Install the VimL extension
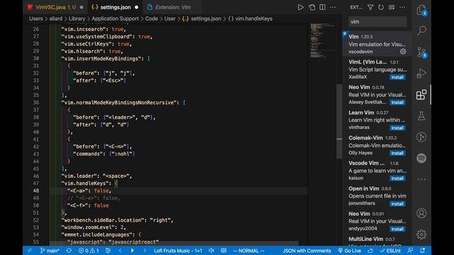Viewport: 454px width, 255px height. click(397, 77)
